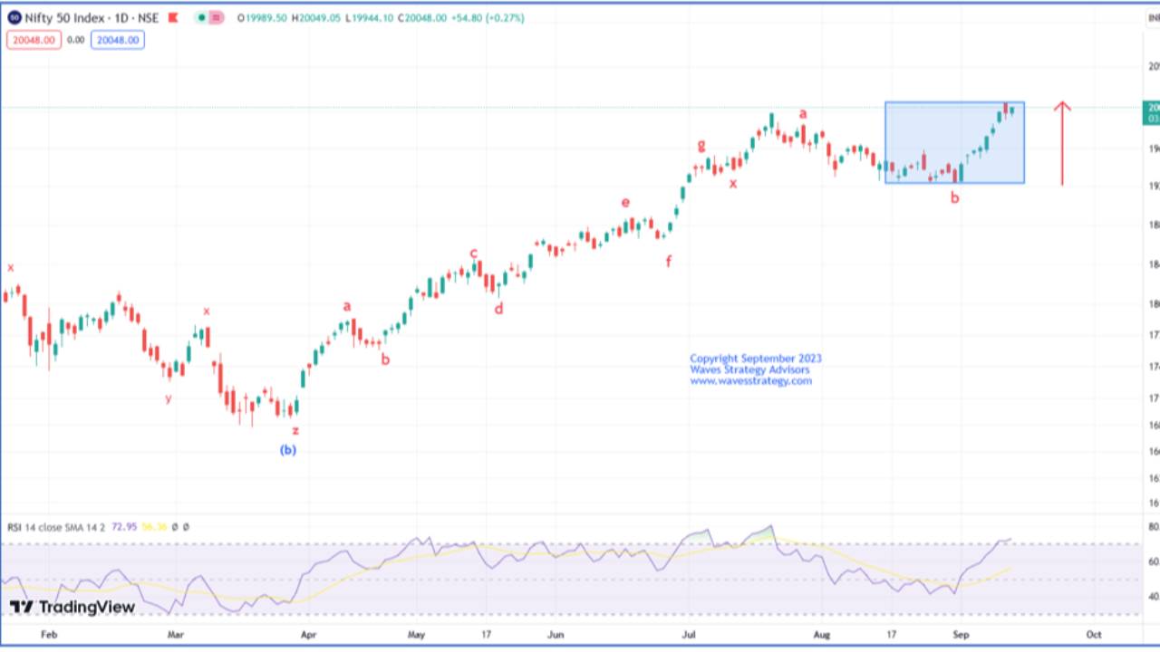Viewport: 1160px width, 652px height.
Task: Click the blue highlighted consolidation rectangle
Action: [954, 141]
